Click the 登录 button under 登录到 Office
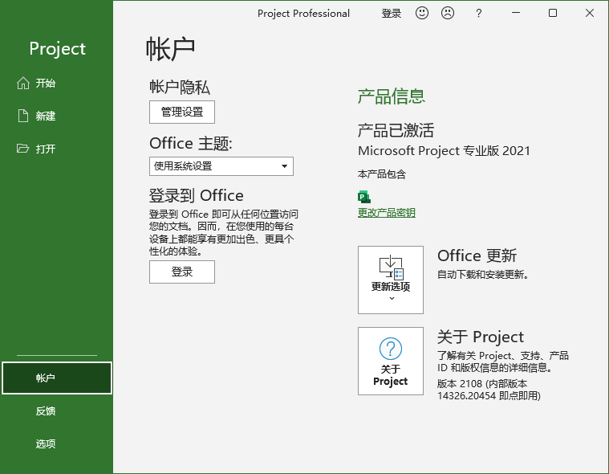609x474 pixels. 182,272
